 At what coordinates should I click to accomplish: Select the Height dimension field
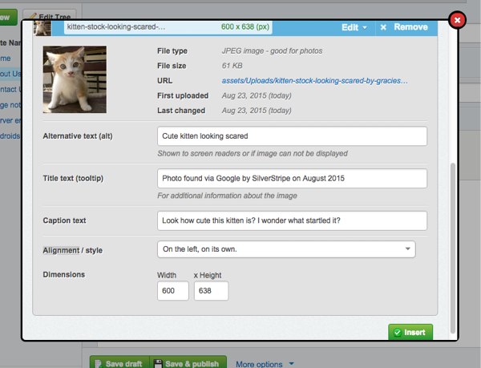click(x=211, y=290)
